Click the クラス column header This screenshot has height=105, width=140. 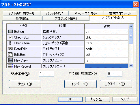point(24,26)
